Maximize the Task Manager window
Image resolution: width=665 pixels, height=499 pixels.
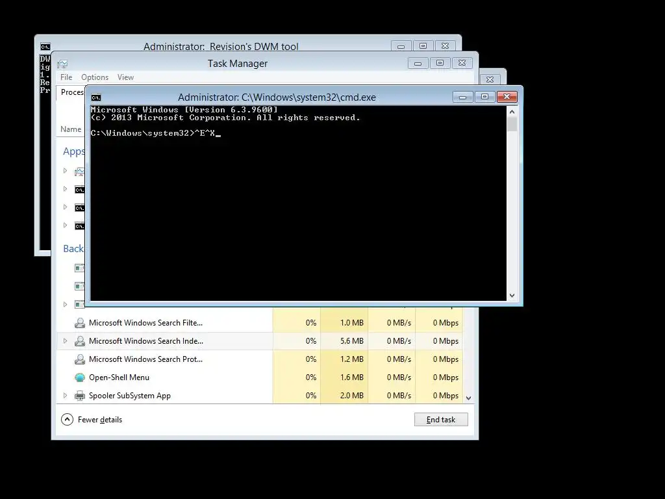click(x=440, y=63)
